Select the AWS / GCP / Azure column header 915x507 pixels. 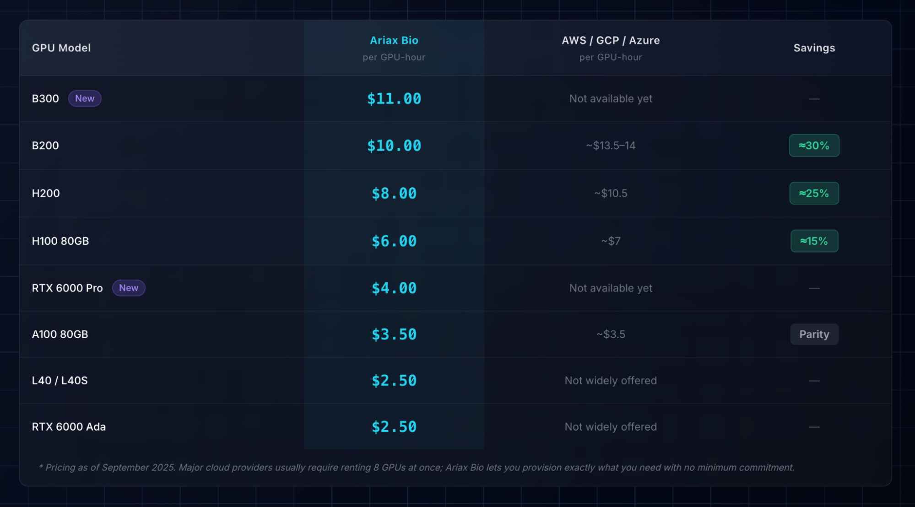[610, 40]
